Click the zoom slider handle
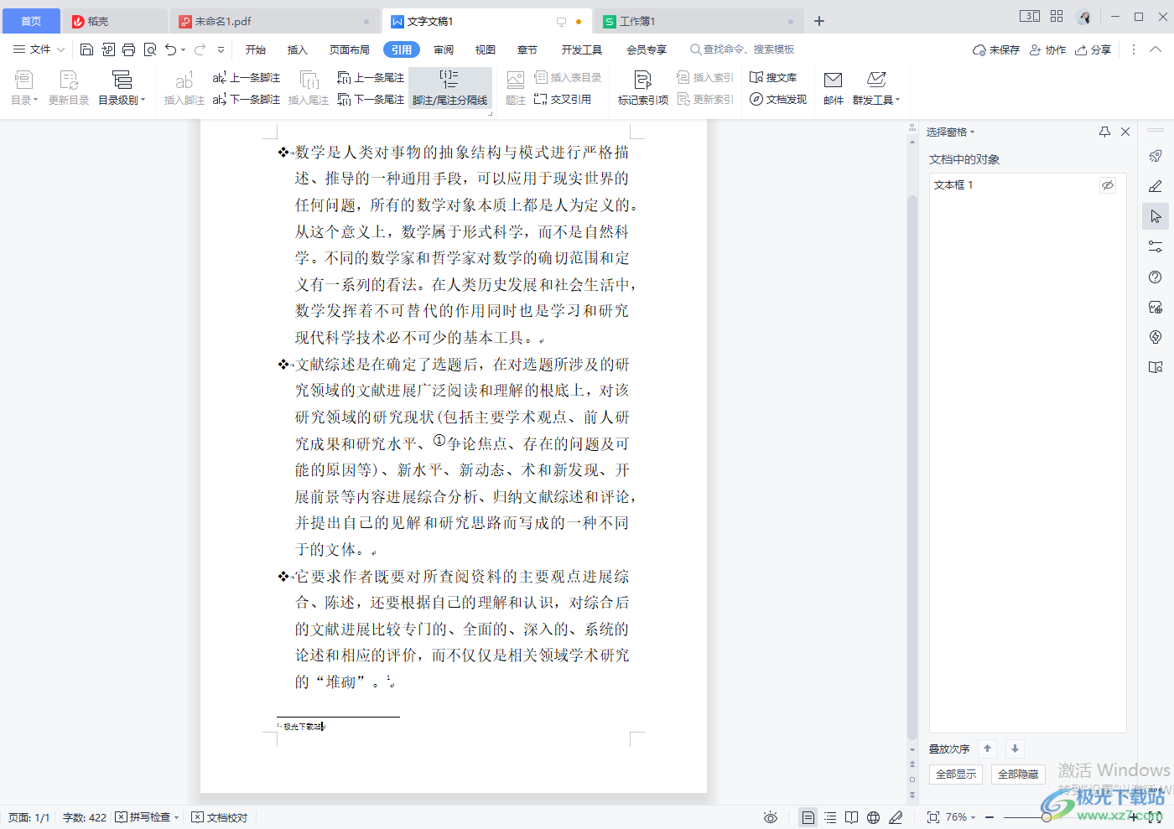 coord(1047,817)
